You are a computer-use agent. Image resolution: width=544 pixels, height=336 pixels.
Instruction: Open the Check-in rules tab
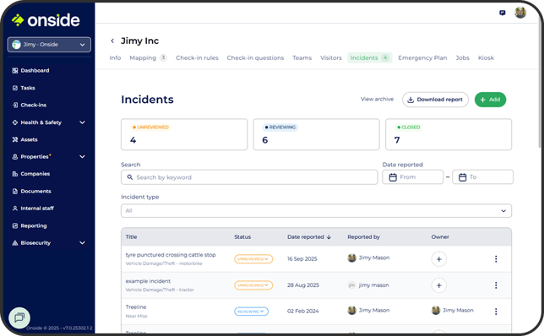(197, 58)
